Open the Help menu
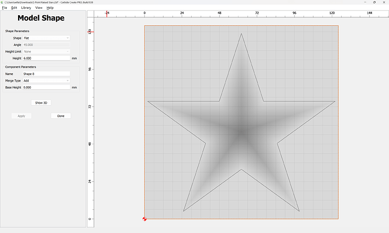Image resolution: width=389 pixels, height=233 pixels. pyautogui.click(x=50, y=8)
